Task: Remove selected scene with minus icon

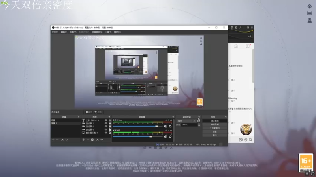Action: click(x=57, y=140)
